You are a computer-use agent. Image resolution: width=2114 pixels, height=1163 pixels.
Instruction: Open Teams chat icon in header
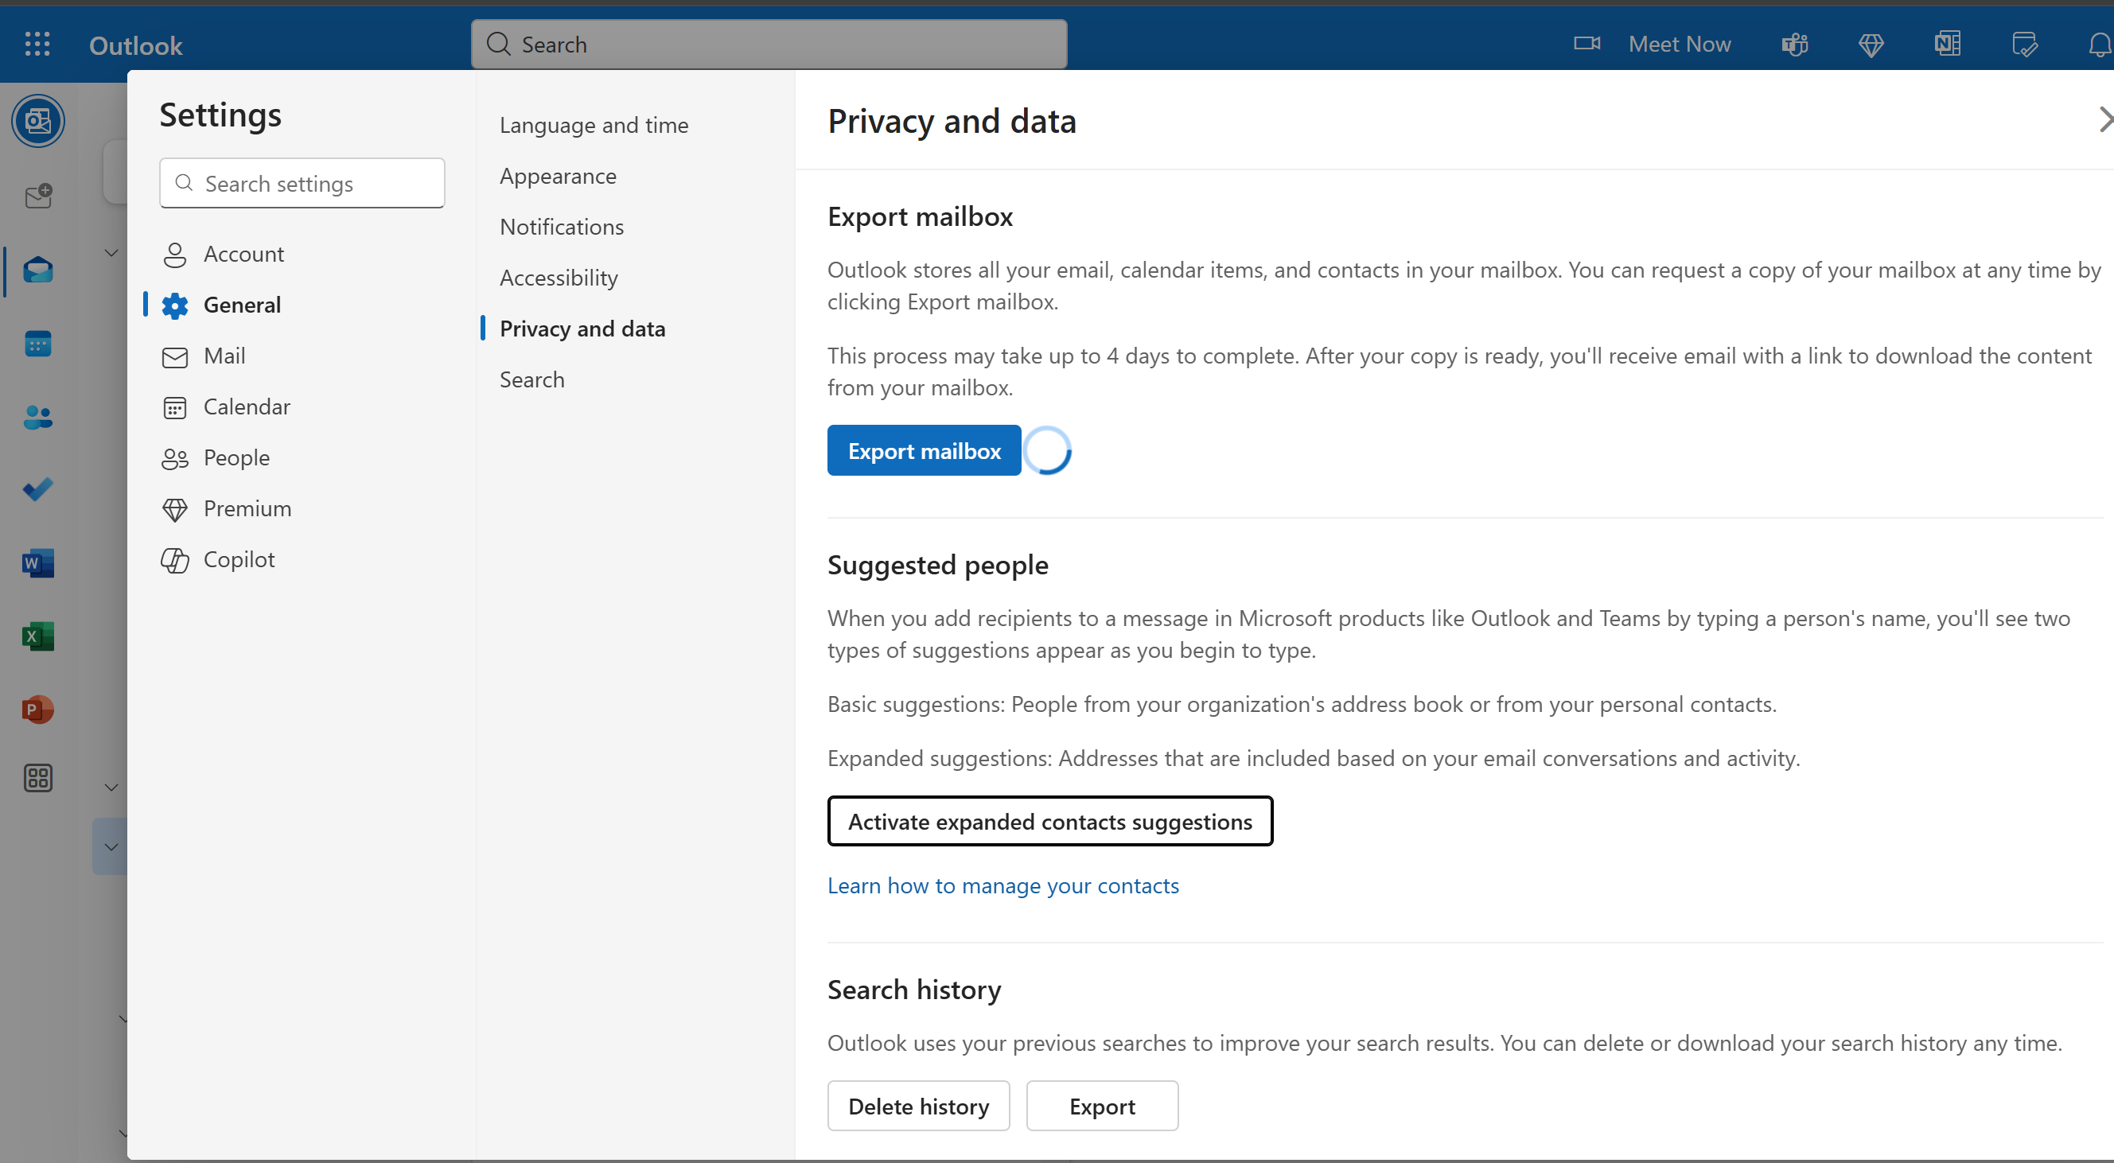click(1795, 45)
